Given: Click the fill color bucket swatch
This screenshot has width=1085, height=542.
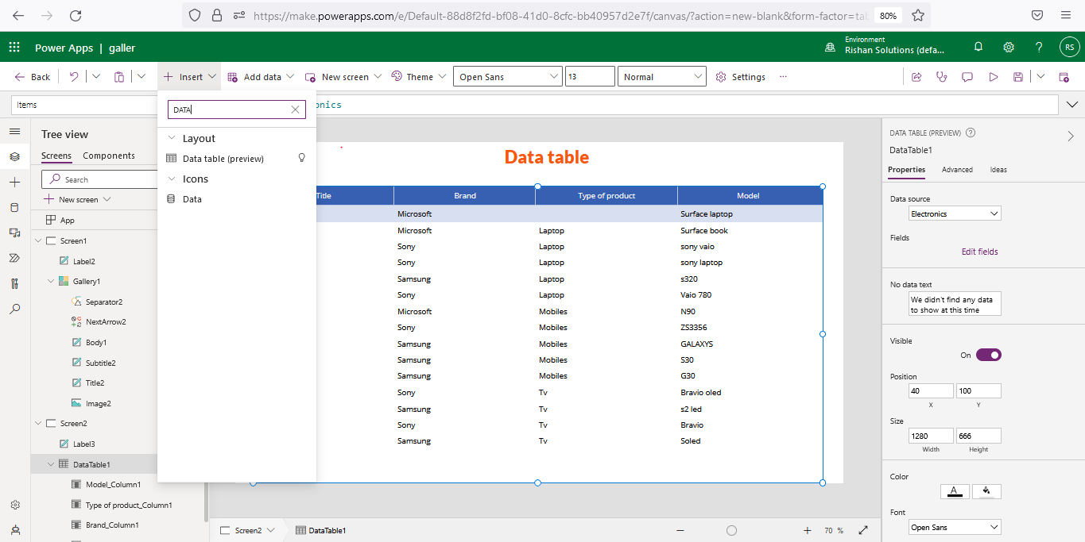Looking at the screenshot, I should [986, 491].
